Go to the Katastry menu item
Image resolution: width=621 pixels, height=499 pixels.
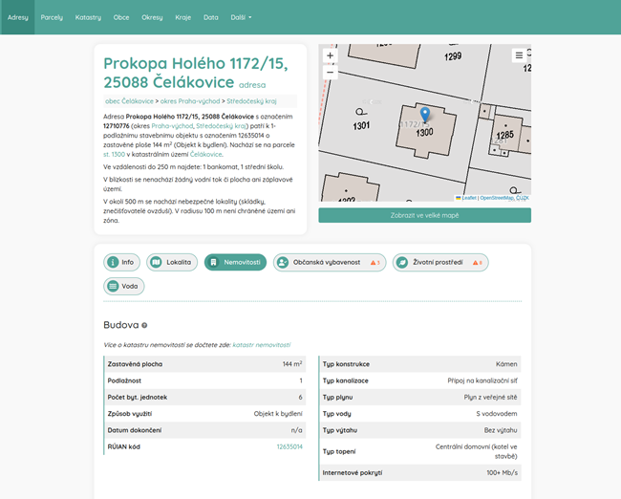tap(88, 17)
